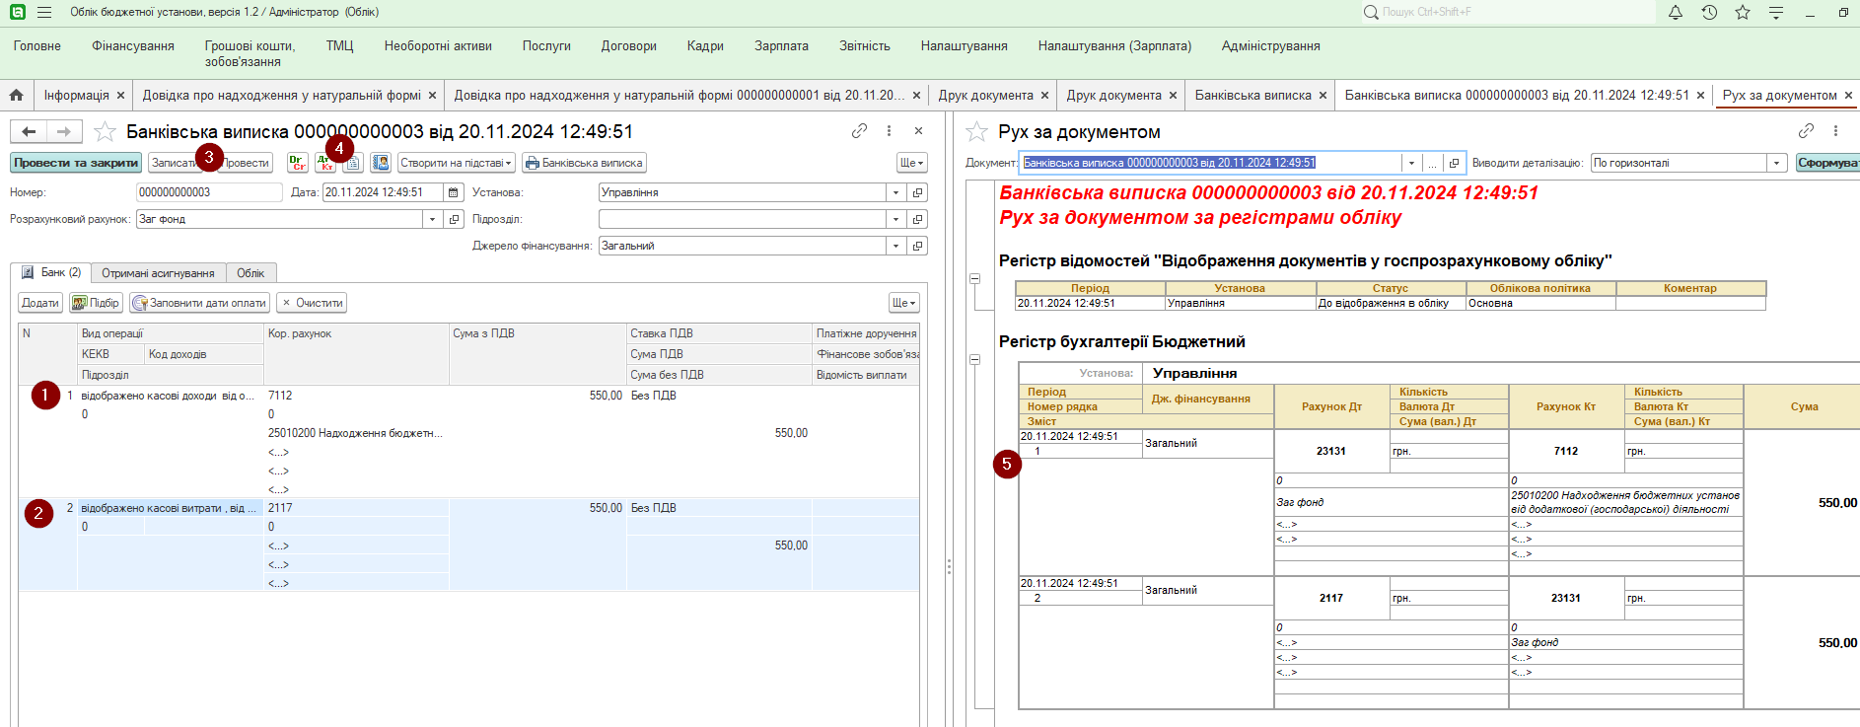Image resolution: width=1860 pixels, height=727 pixels.
Task: Open the history clock icon
Action: tap(1709, 13)
